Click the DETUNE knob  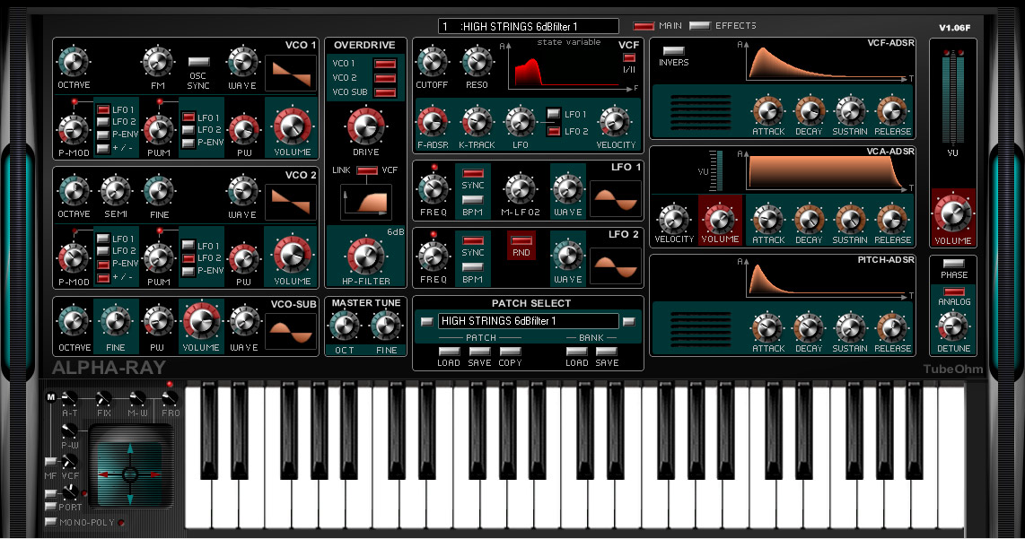pyautogui.click(x=952, y=326)
